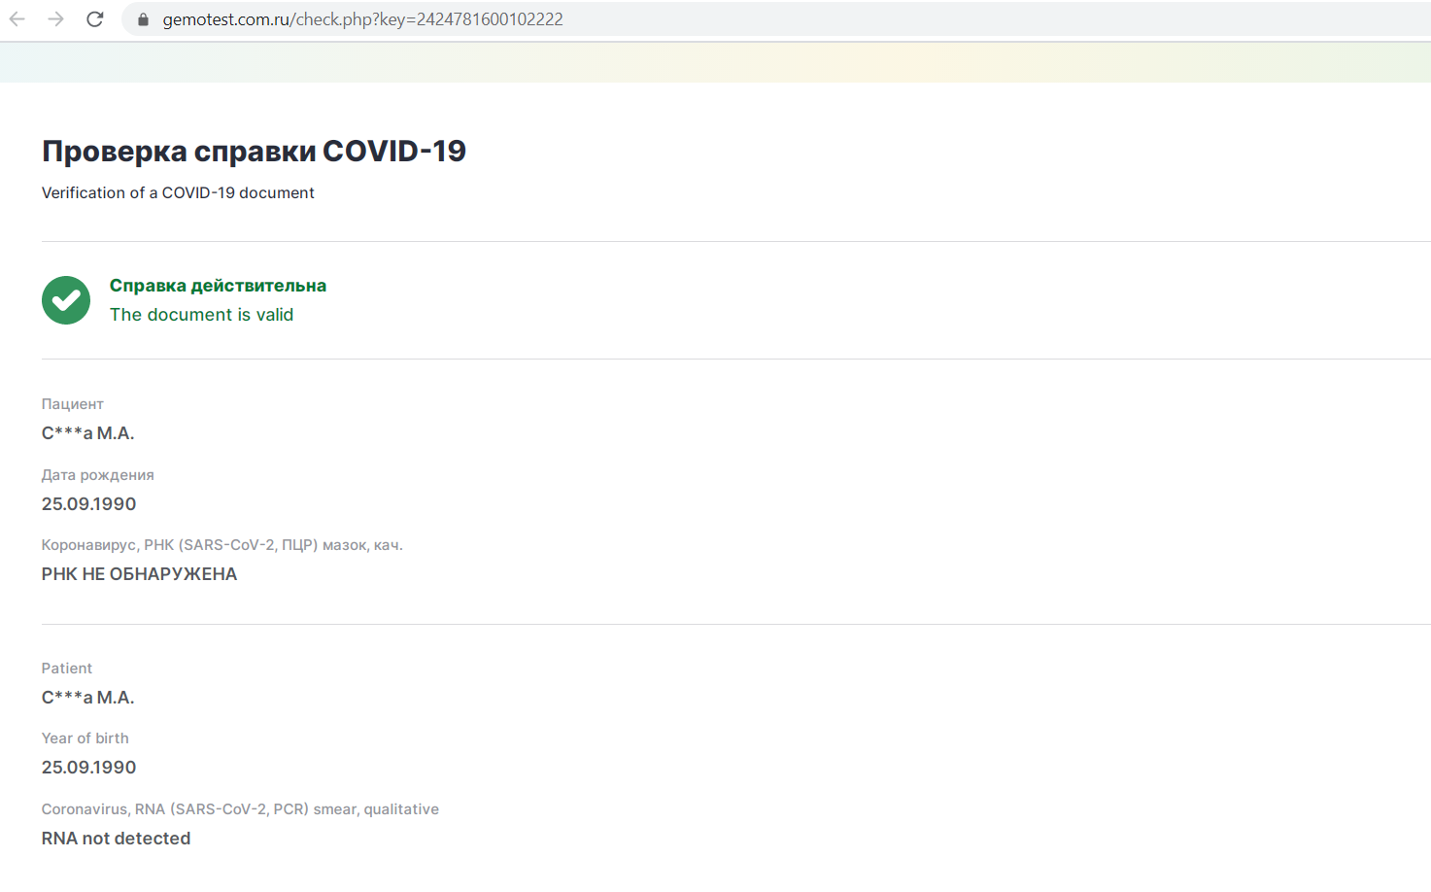Click the browser forward arrow
Screen dimensions: 1431x892
point(56,19)
